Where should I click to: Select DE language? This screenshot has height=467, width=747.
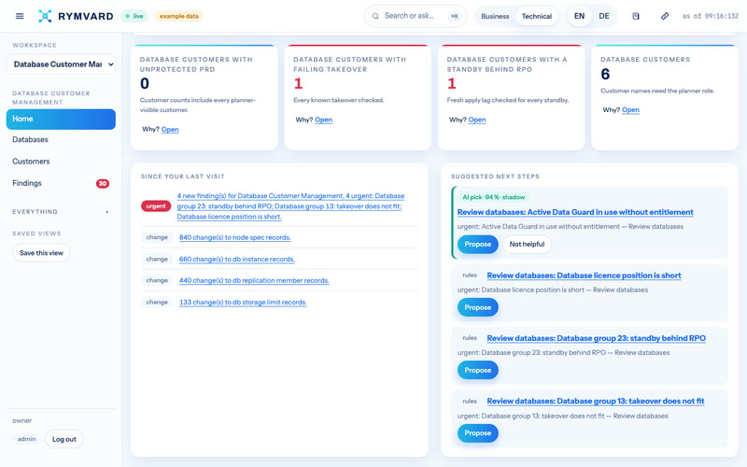coord(604,16)
